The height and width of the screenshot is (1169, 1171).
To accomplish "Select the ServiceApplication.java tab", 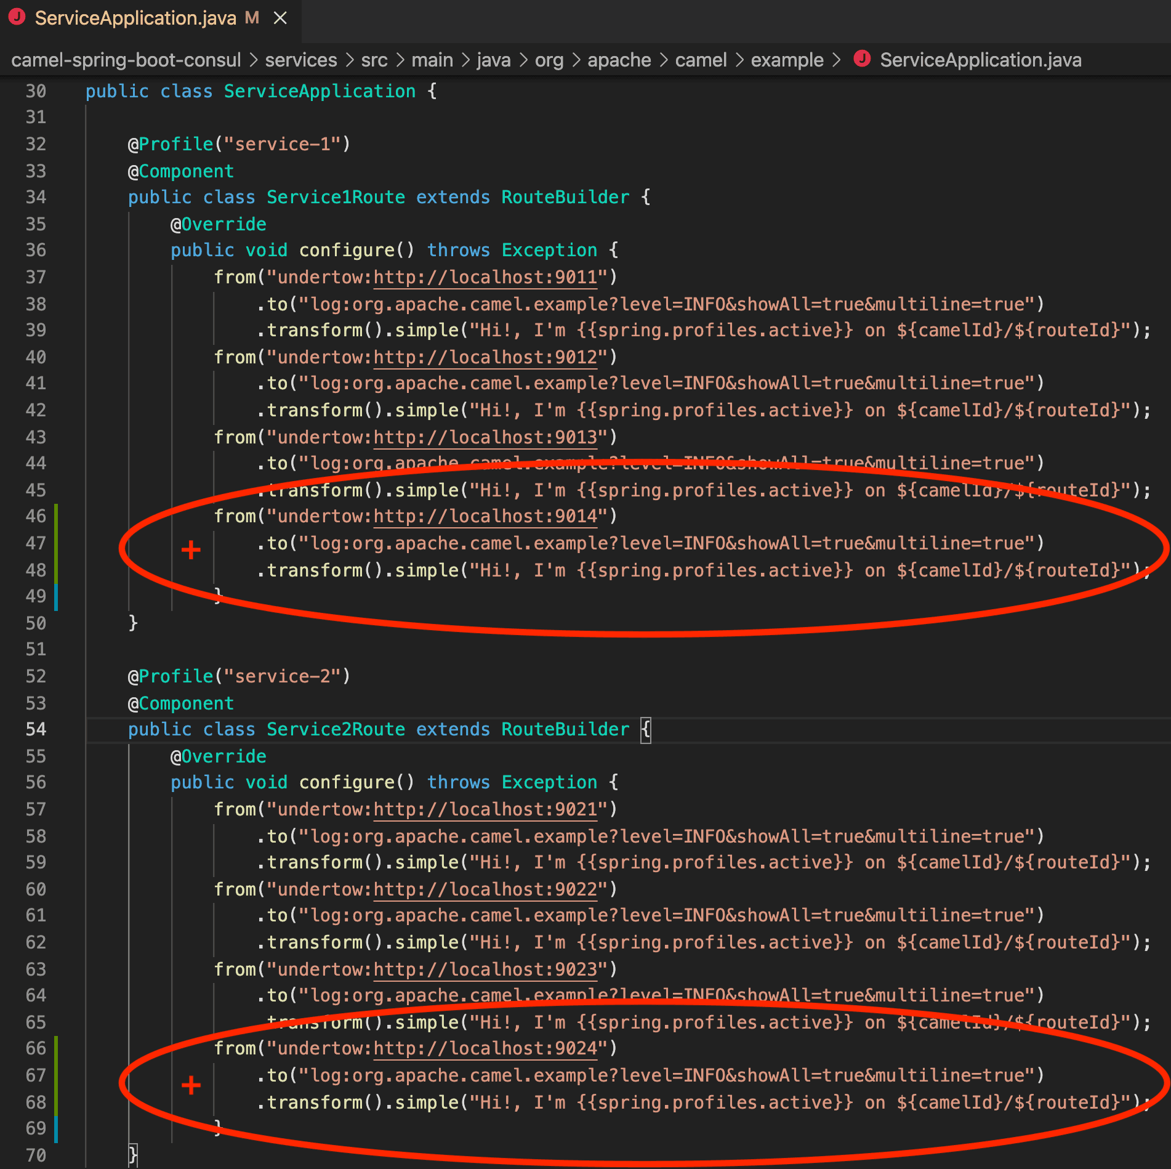I will [135, 18].
